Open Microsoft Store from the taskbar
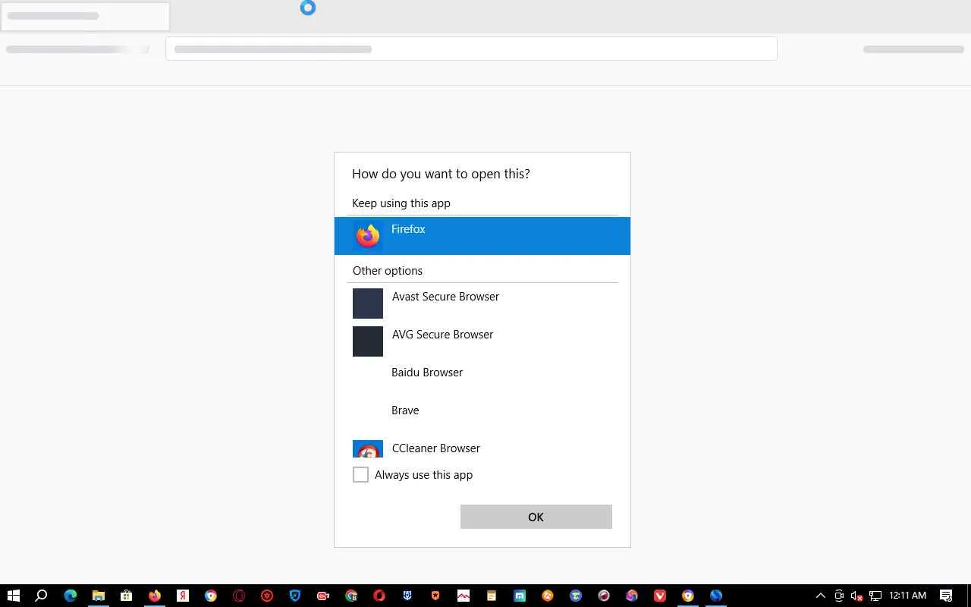This screenshot has width=971, height=607. tap(126, 596)
